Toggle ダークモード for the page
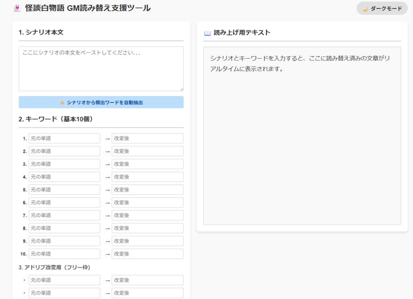The width and height of the screenshot is (413, 299). click(x=381, y=8)
